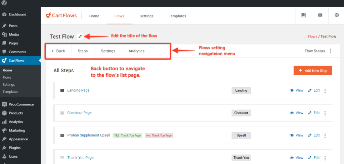
Task: Click Home under CartFlows submenu
Action: pos(7,70)
